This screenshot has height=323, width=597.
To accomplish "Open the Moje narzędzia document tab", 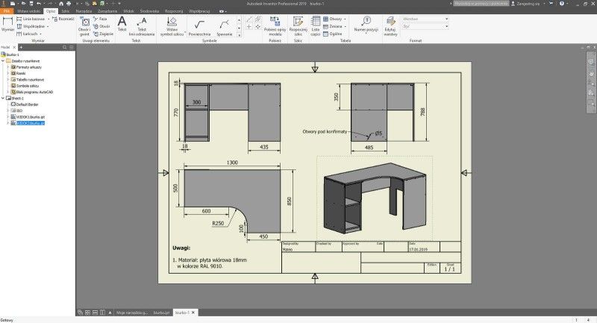I will pos(132,313).
